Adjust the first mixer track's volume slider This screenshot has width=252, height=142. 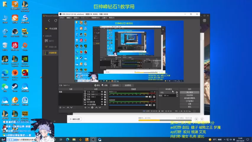[129, 97]
